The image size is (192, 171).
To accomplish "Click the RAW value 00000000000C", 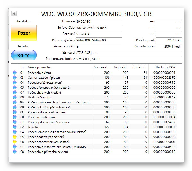I will (x=164, y=137).
